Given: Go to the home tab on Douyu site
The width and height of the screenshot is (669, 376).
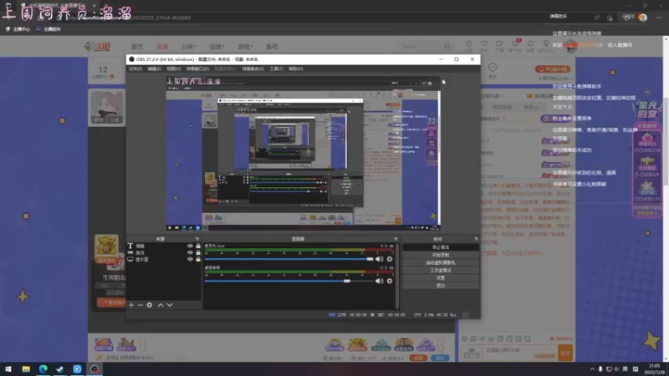Looking at the screenshot, I should tap(137, 47).
